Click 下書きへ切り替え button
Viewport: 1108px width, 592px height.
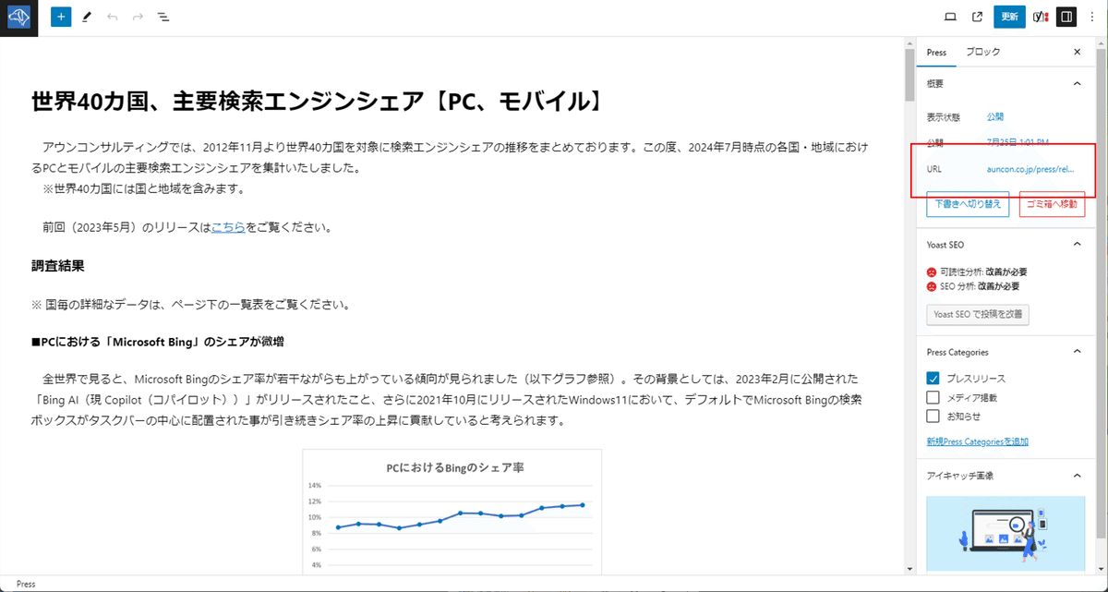point(968,204)
